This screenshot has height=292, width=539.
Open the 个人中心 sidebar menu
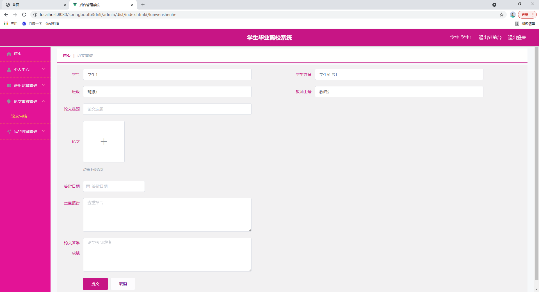[25, 70]
